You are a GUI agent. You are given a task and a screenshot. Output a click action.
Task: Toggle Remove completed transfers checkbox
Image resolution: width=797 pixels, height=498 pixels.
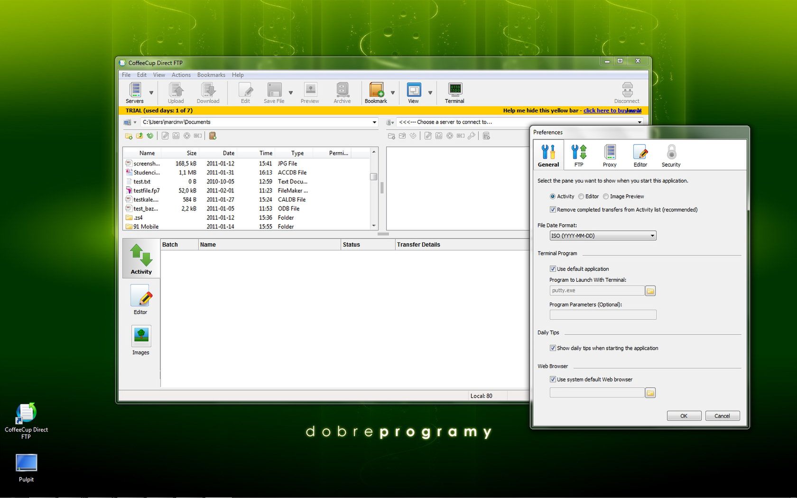point(553,210)
